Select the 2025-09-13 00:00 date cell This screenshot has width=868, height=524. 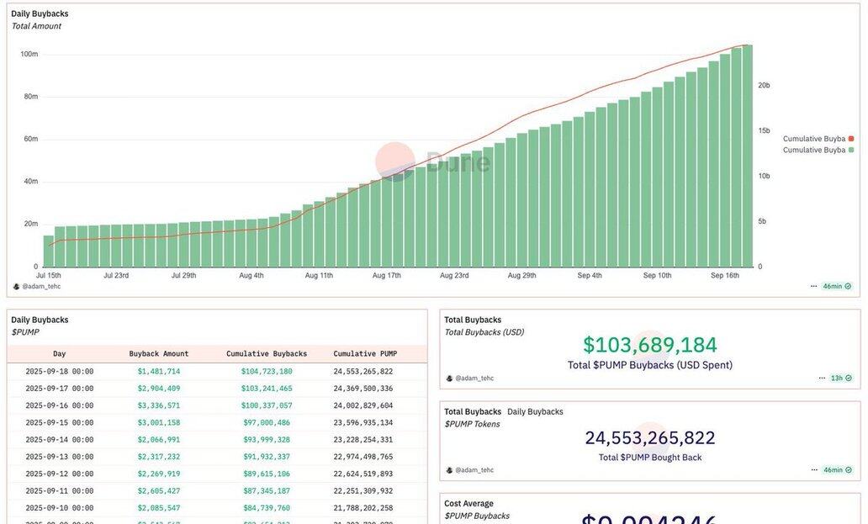[x=59, y=457]
